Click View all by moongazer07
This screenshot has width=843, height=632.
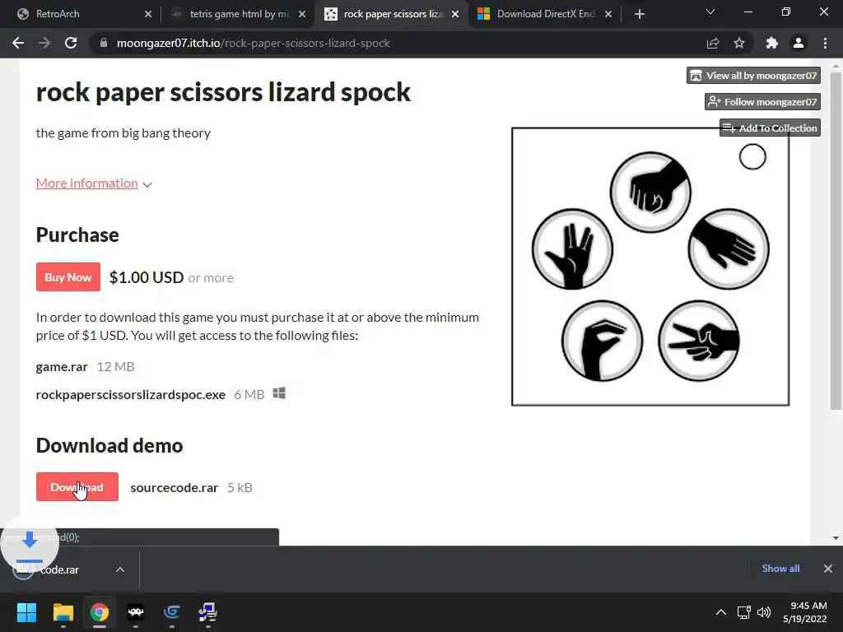753,75
